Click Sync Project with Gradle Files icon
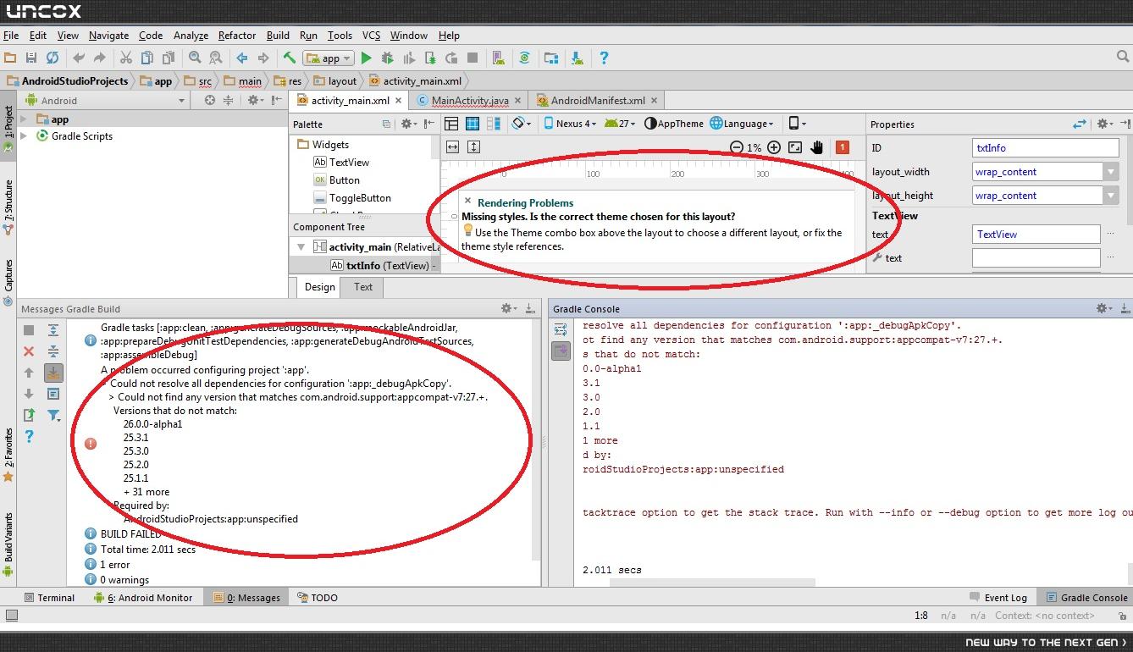Viewport: 1133px width, 652px height. (x=525, y=58)
